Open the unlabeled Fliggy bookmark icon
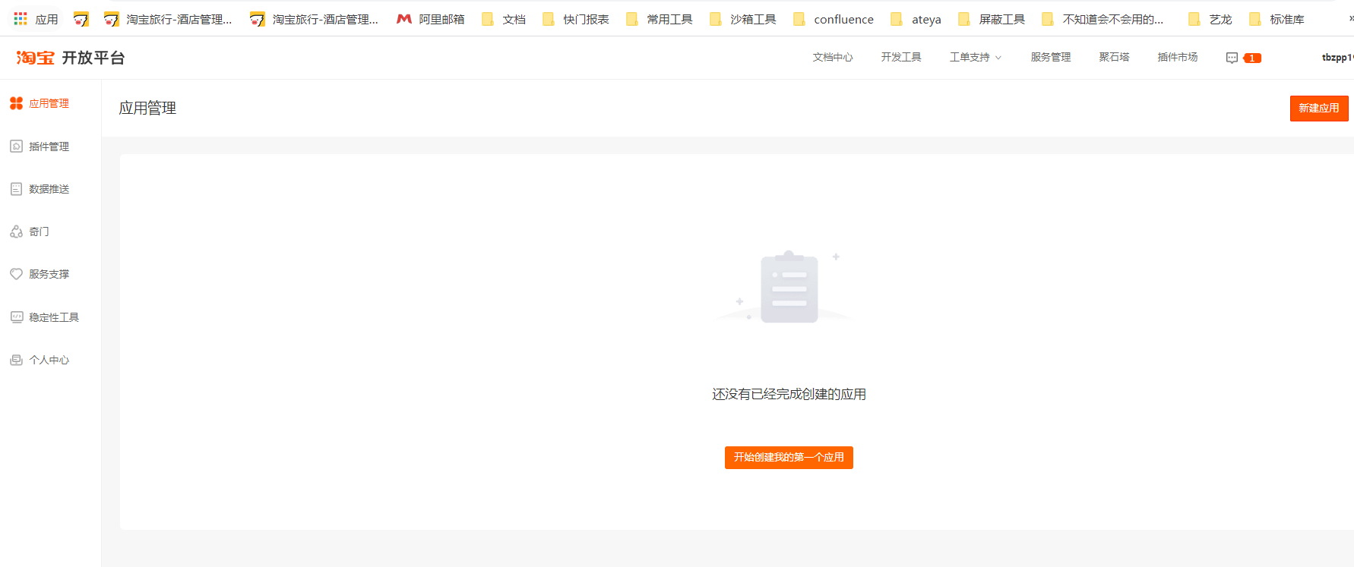Image resolution: width=1354 pixels, height=567 pixels. tap(81, 19)
